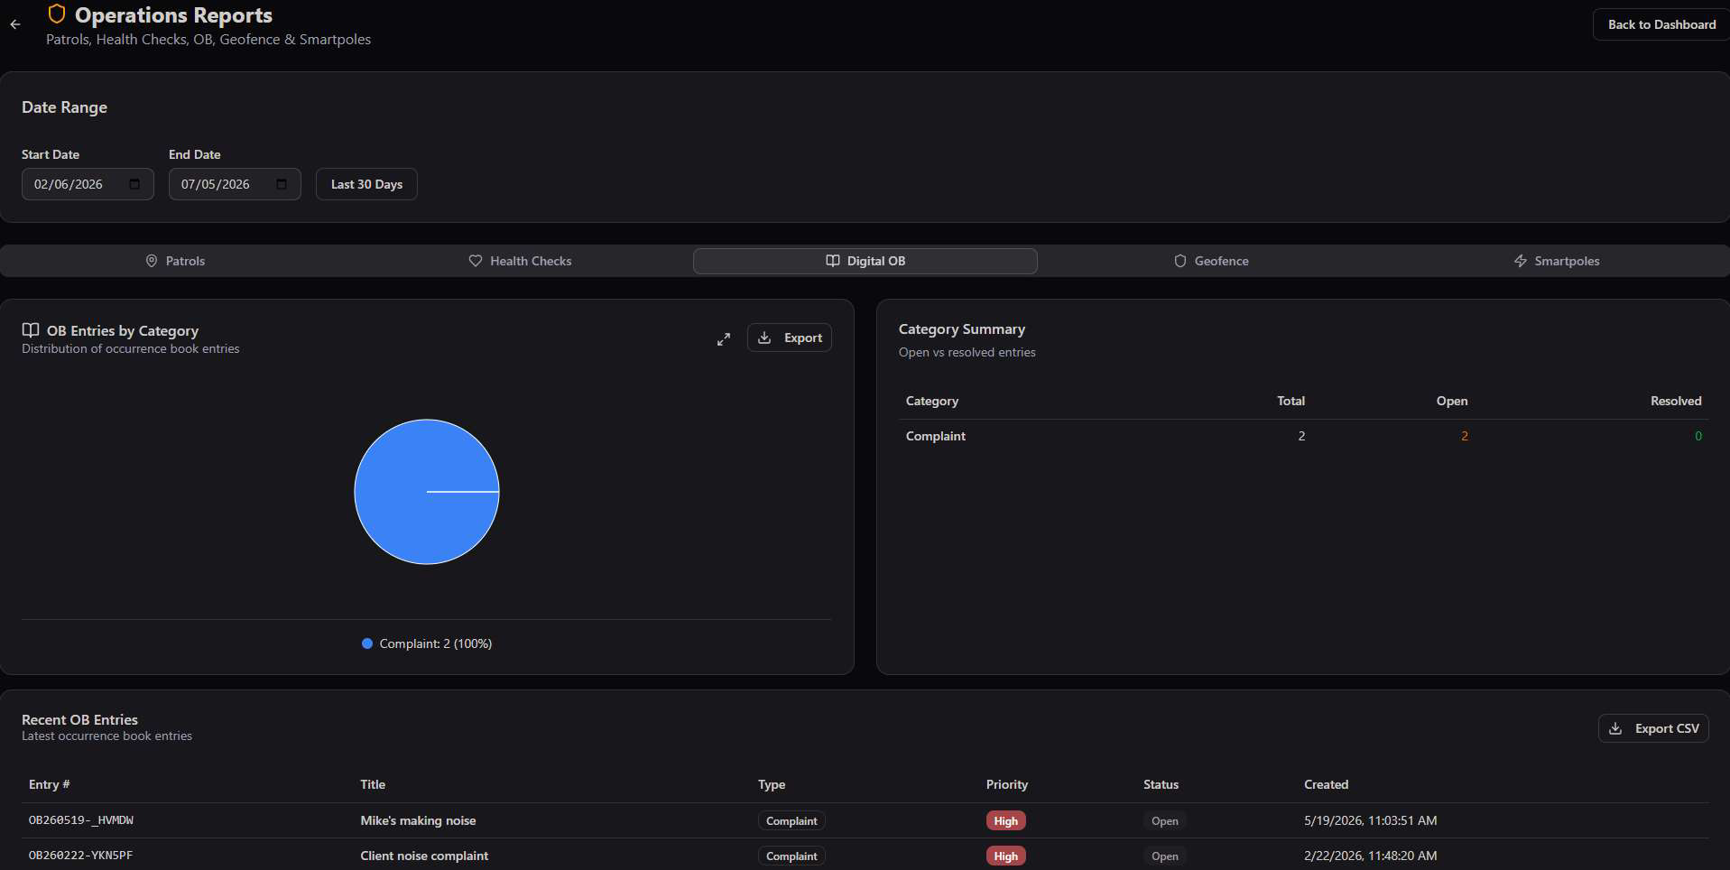Click the Complaint badge for Mike's making noise
Screen dimensions: 1730x870
click(x=791, y=821)
